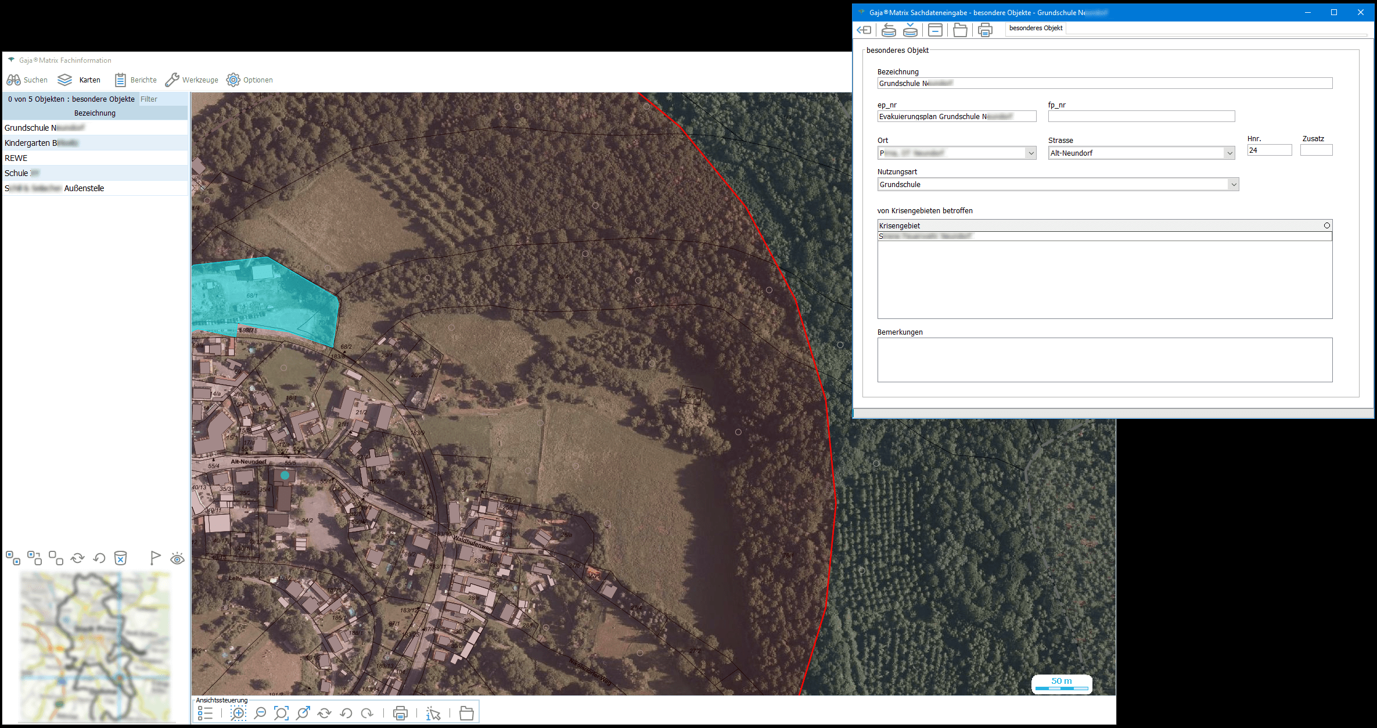Click the flag marker icon
1377x728 pixels.
pos(155,558)
